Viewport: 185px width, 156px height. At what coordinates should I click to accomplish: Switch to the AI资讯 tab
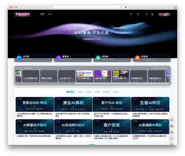pyautogui.click(x=115, y=92)
